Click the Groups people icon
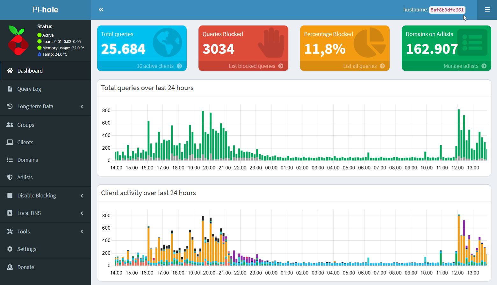Screen dimensions: 497x285 coord(10,125)
